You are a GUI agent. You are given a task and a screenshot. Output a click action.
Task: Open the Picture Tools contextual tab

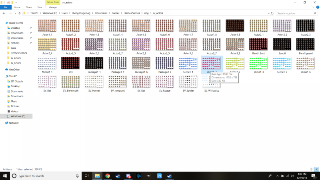tap(53, 2)
